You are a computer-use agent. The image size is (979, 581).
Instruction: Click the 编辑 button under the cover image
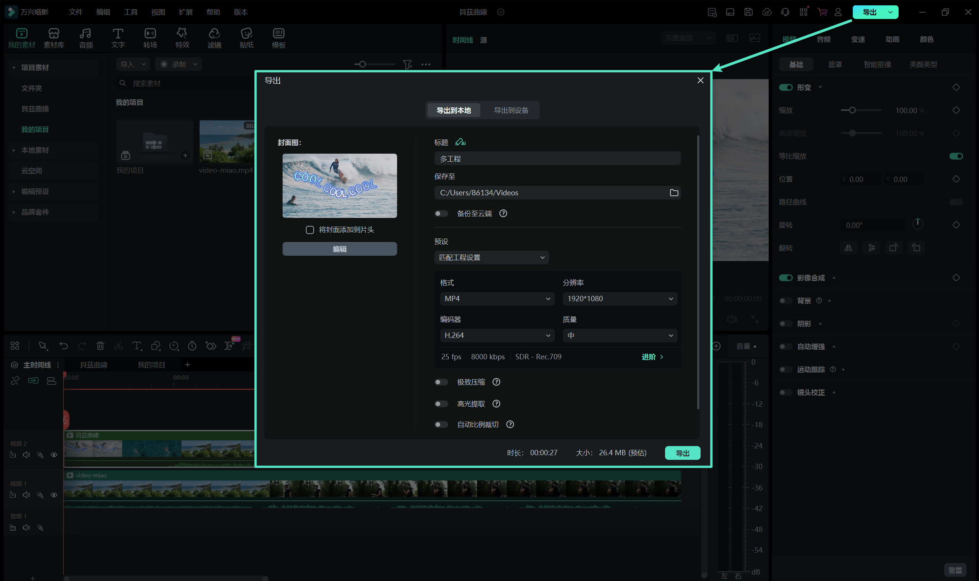coord(339,249)
